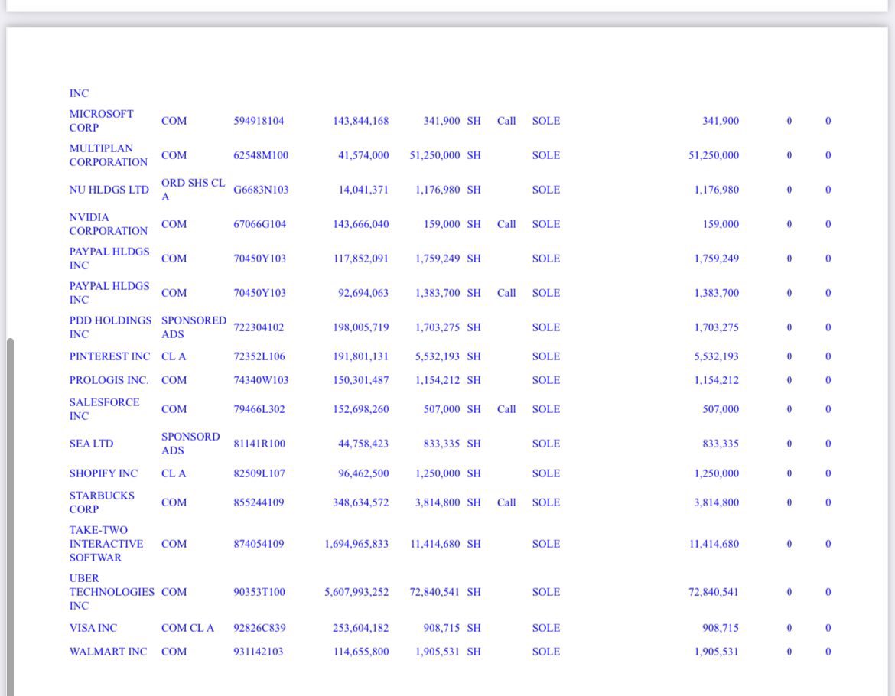
Task: Select TAKE-TWO INTERACTIVE SOFTWAR issuer name
Action: click(x=106, y=544)
